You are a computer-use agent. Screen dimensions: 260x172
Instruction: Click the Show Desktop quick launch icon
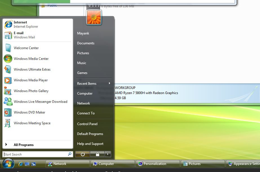point(27,164)
